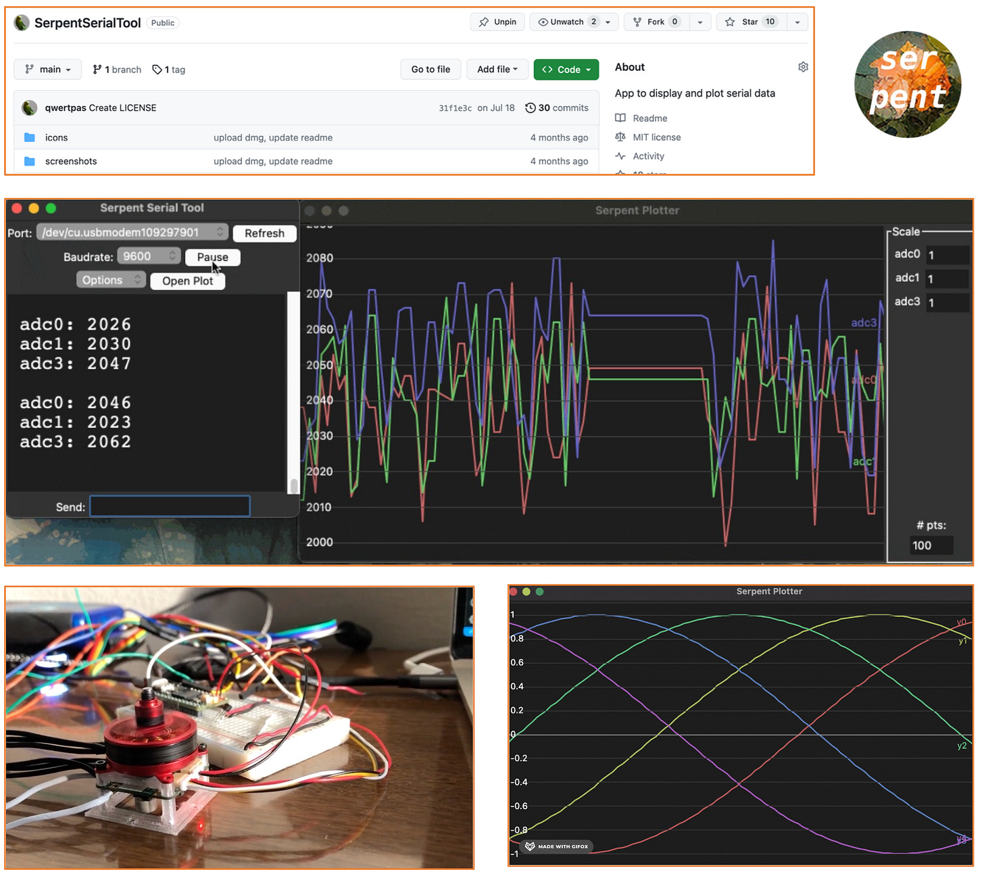984x874 pixels.
Task: Click the text adc3: 2062 in serial output
Action: (x=75, y=441)
